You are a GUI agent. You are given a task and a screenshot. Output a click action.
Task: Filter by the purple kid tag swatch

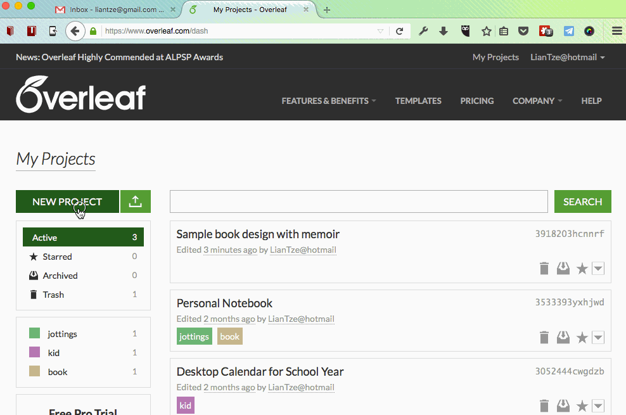[34, 352]
